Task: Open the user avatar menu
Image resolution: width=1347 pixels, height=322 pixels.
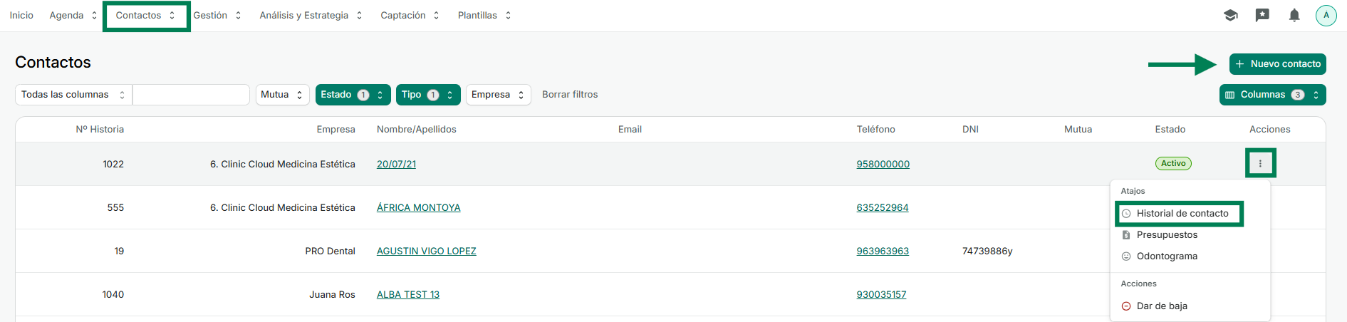Action: 1326,15
